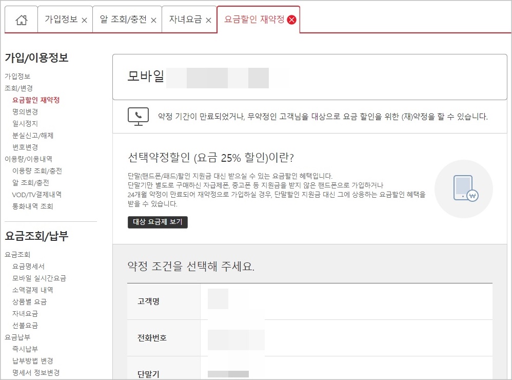Viewport: 512px width, 380px height.
Task: Open 번호변경 sidebar link
Action: coord(25,147)
